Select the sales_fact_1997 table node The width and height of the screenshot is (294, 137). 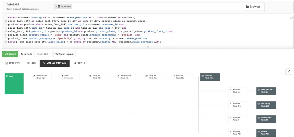click(266, 91)
